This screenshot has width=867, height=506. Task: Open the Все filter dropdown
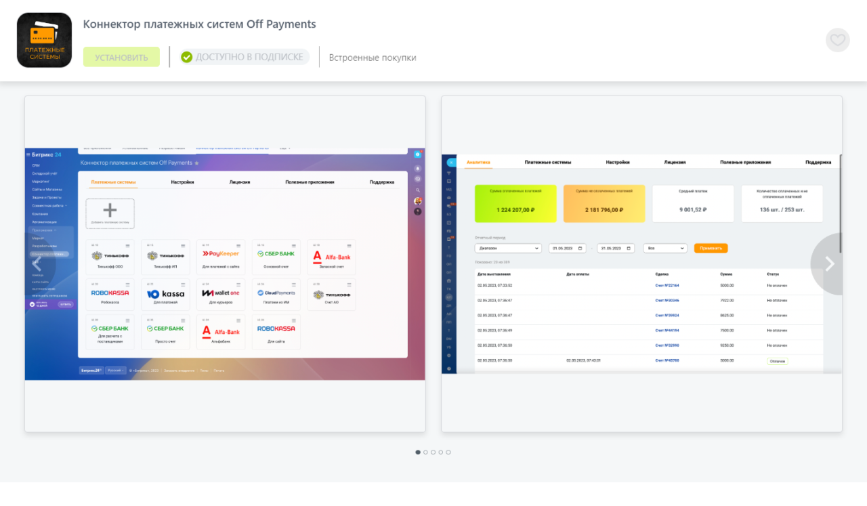665,249
